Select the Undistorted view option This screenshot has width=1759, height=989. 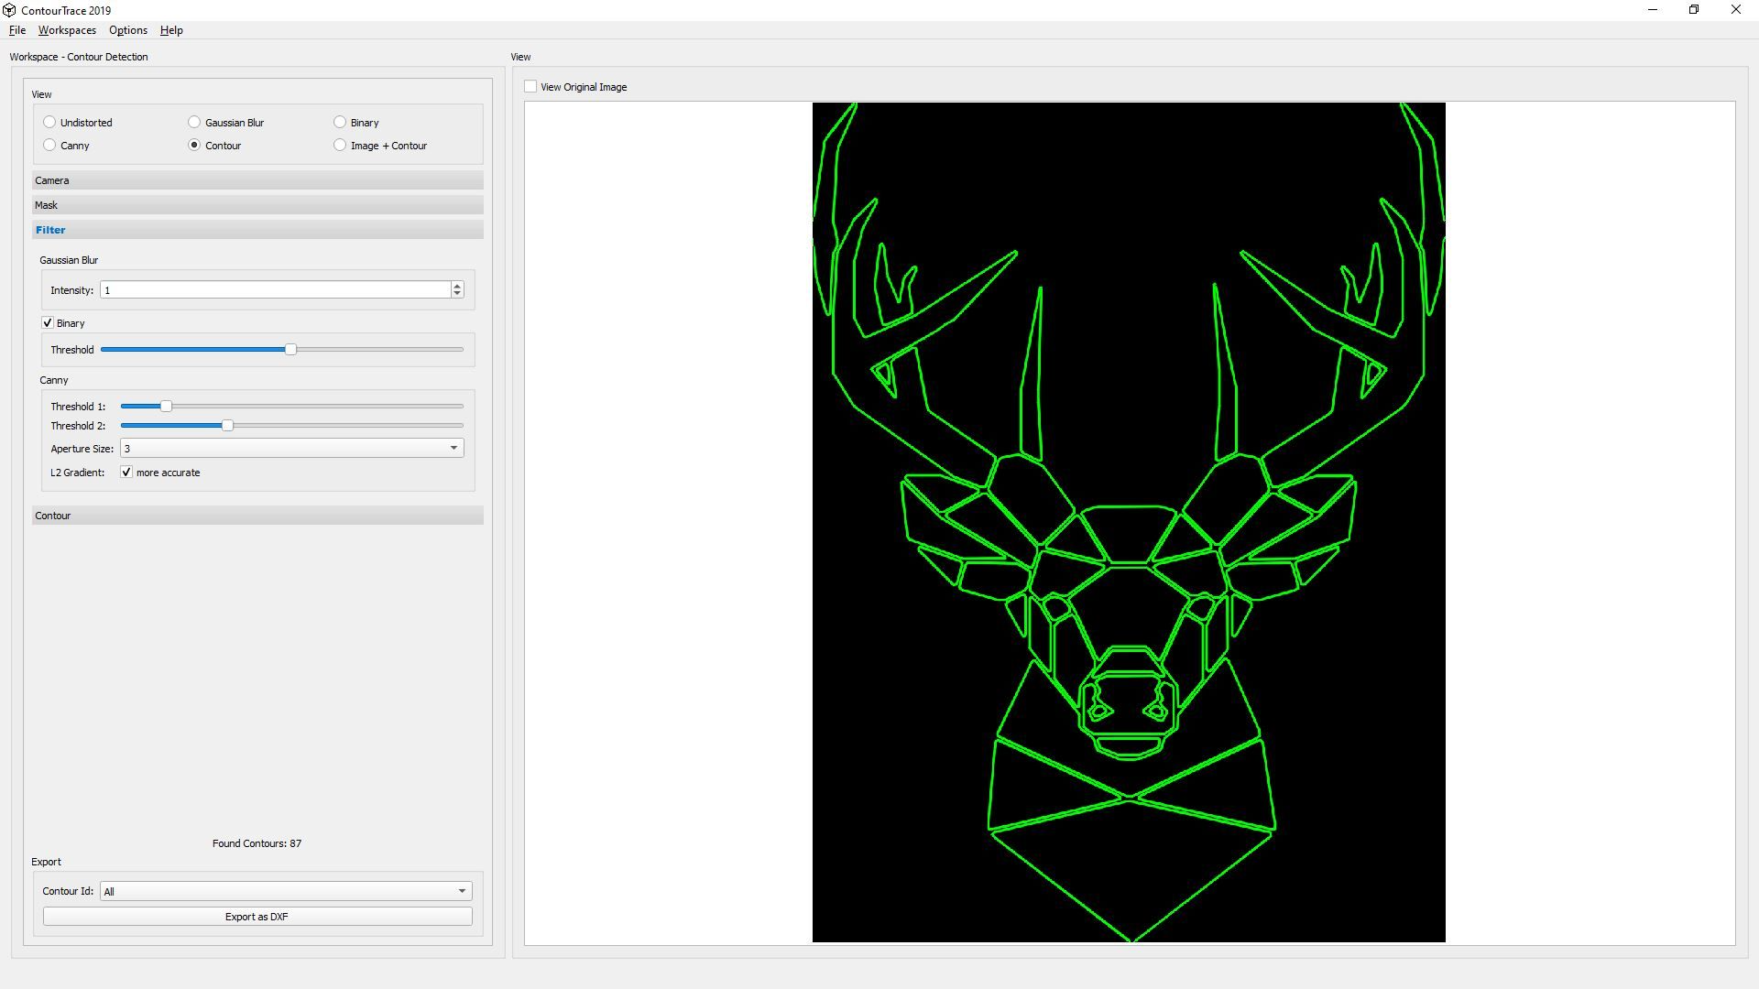(49, 122)
